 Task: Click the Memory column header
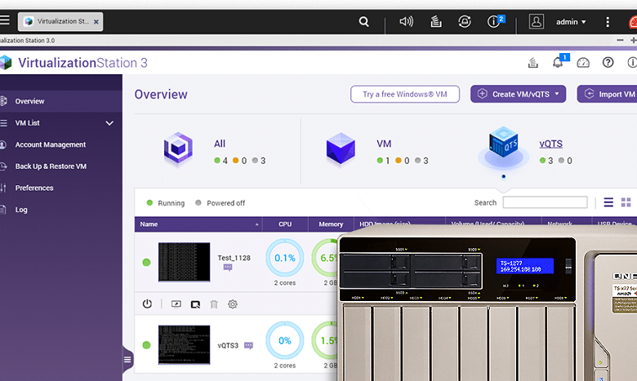pos(331,224)
